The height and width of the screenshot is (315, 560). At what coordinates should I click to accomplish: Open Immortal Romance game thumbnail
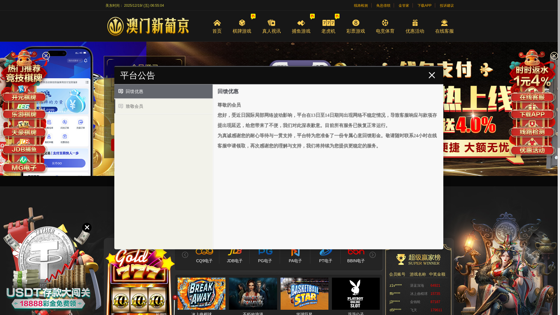click(x=253, y=294)
